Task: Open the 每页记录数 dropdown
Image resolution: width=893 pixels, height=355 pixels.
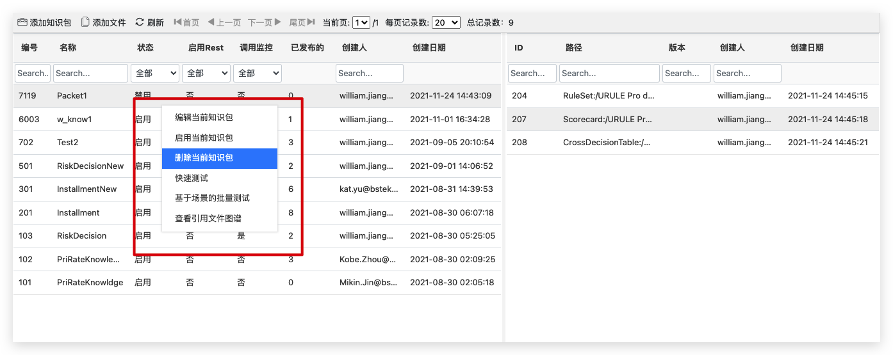Action: pyautogui.click(x=446, y=22)
